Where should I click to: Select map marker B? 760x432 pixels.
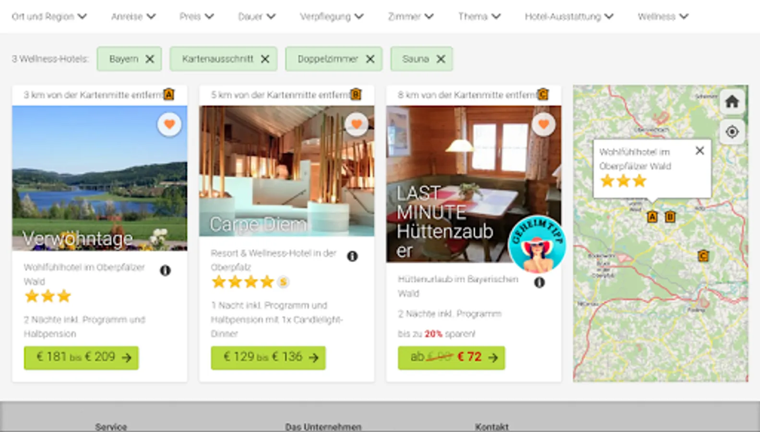click(x=670, y=217)
